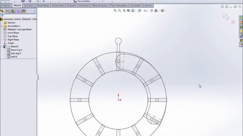Switch to the Features tab

coord(6,6)
